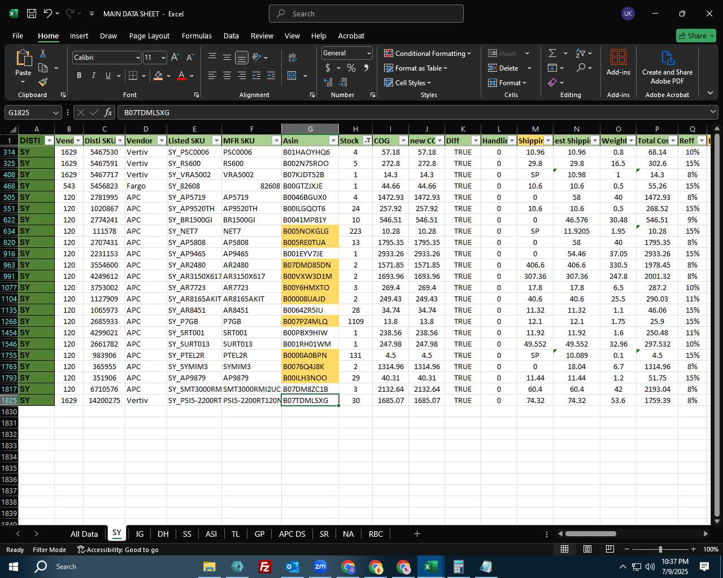This screenshot has height=578, width=723.
Task: Toggle Top Align for cells
Action: point(212,58)
